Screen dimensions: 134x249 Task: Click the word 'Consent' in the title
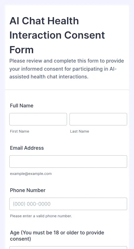[x=84, y=35]
